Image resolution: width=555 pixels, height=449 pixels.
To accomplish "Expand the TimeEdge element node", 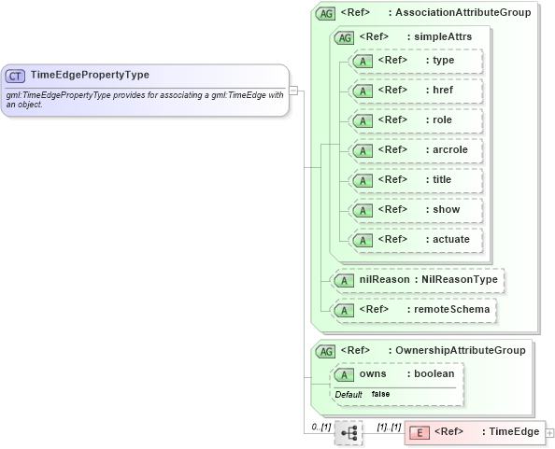I will click(x=549, y=433).
